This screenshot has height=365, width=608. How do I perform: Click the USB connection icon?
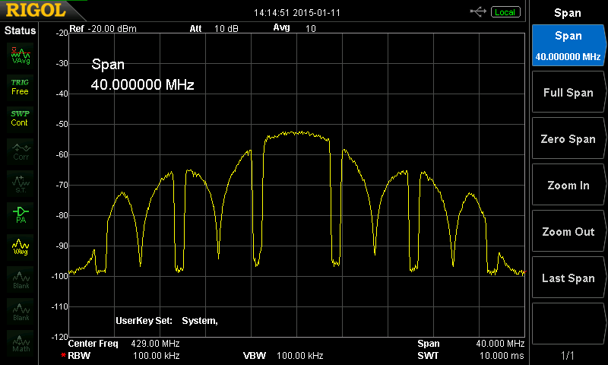pyautogui.click(x=478, y=11)
